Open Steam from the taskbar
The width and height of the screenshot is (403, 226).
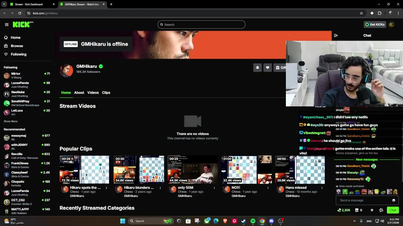tap(244, 221)
